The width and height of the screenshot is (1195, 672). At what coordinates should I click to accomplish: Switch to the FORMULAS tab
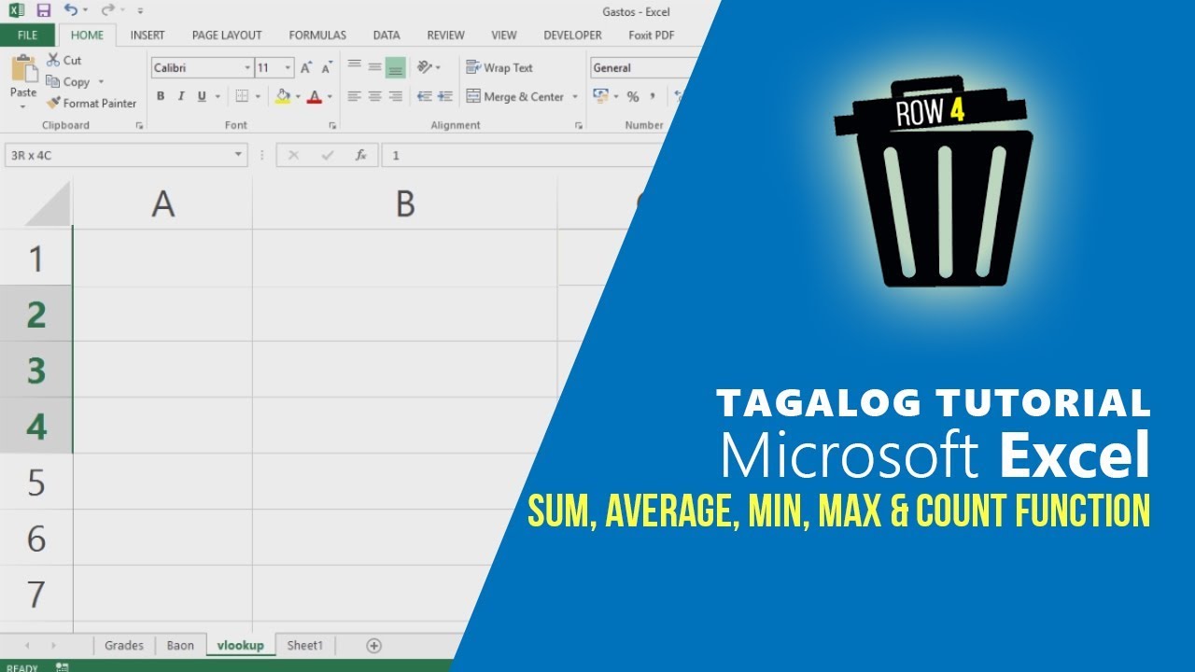[317, 35]
